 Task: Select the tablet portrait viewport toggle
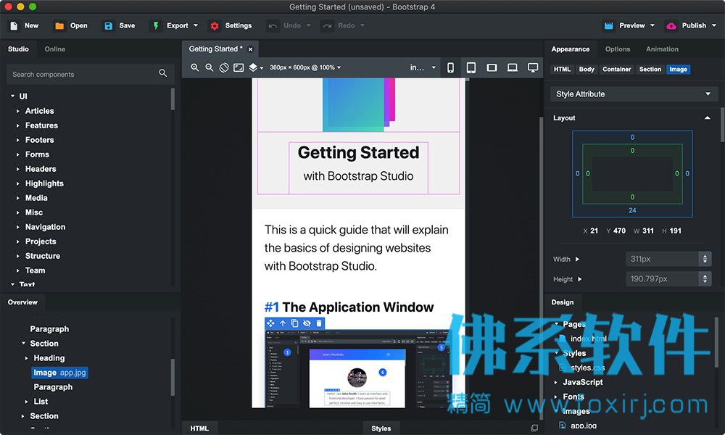click(x=471, y=67)
